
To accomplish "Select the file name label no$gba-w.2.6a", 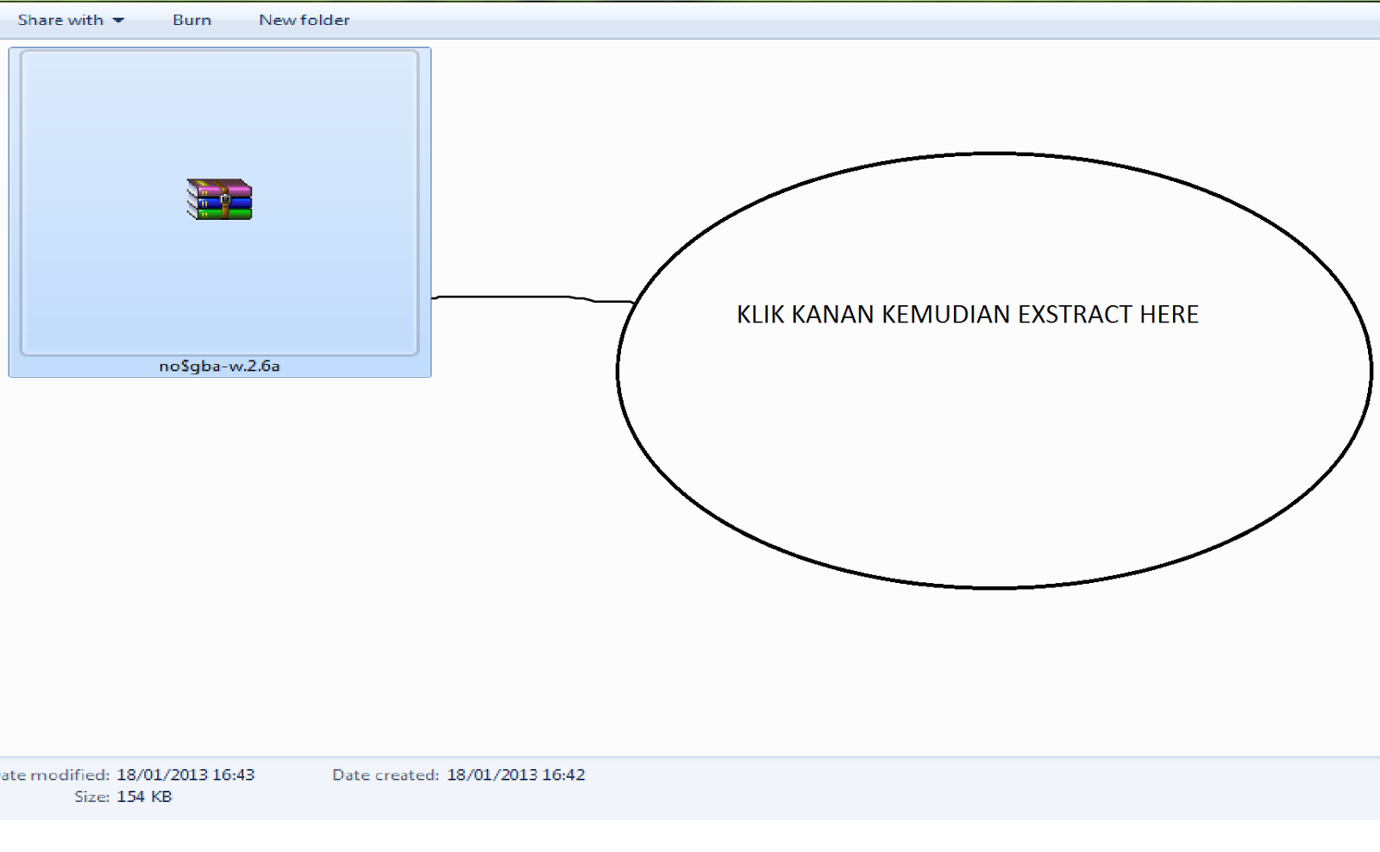I will 218,365.
